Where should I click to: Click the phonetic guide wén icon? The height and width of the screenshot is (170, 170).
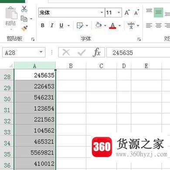(x=131, y=25)
